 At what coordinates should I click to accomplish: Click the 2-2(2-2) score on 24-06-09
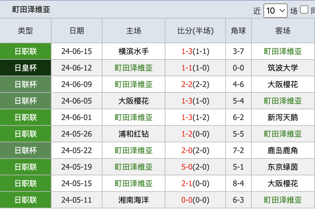[x=195, y=84]
